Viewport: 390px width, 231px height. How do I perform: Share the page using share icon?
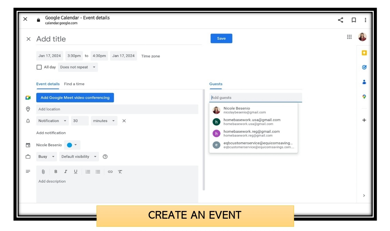coord(340,20)
